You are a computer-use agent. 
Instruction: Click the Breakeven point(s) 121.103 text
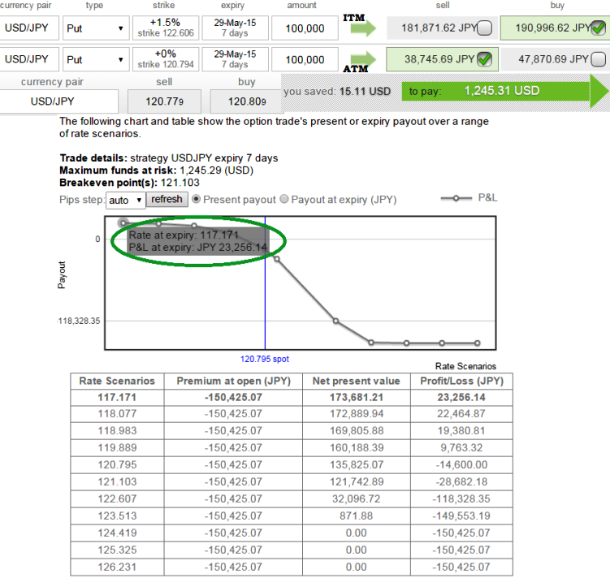[x=129, y=183]
